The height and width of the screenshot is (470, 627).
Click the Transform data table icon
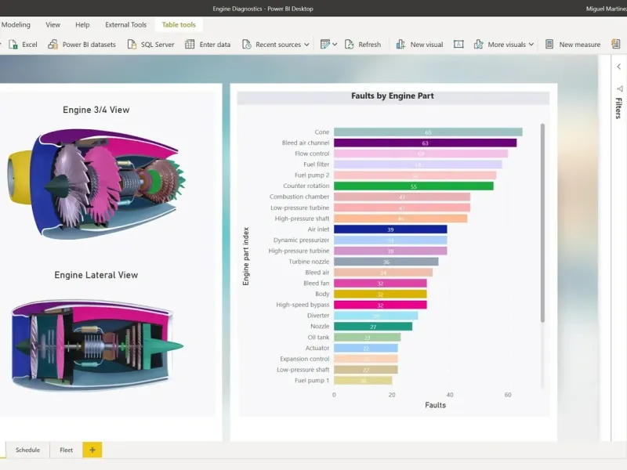325,45
